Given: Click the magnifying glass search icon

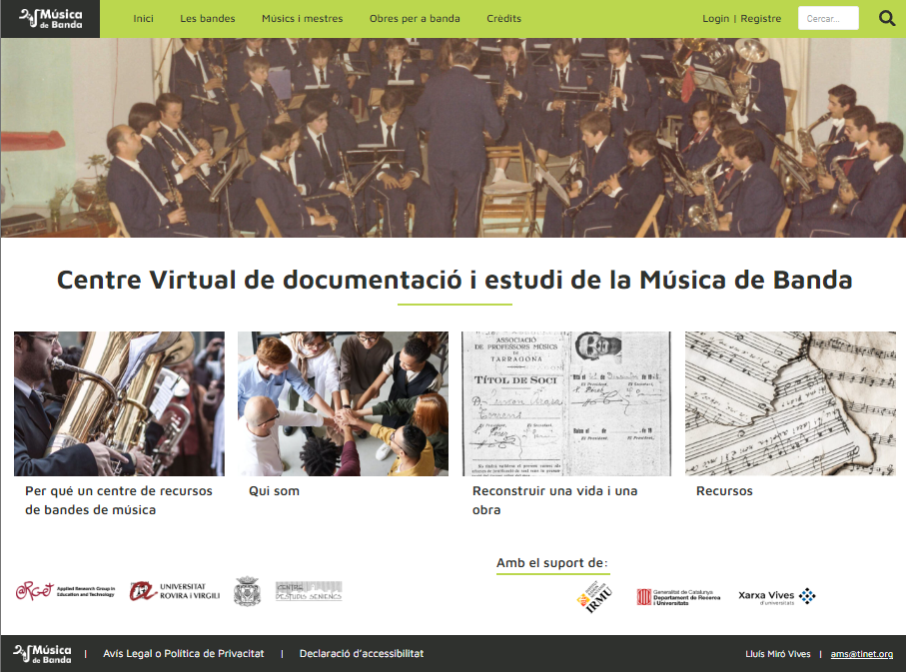Looking at the screenshot, I should [887, 19].
